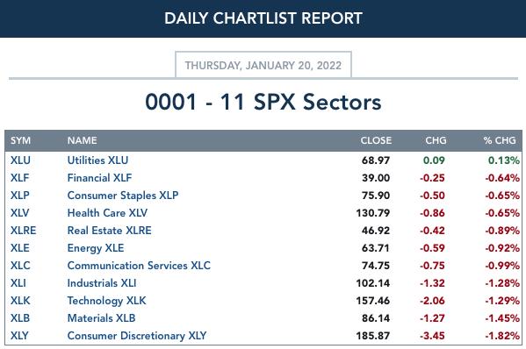Click the XLF symbol link
526x349 pixels.
pyautogui.click(x=20, y=178)
